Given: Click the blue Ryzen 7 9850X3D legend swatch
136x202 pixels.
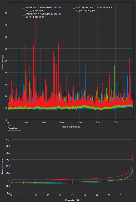Looking at the screenshot, I should click(x=23, y=9).
